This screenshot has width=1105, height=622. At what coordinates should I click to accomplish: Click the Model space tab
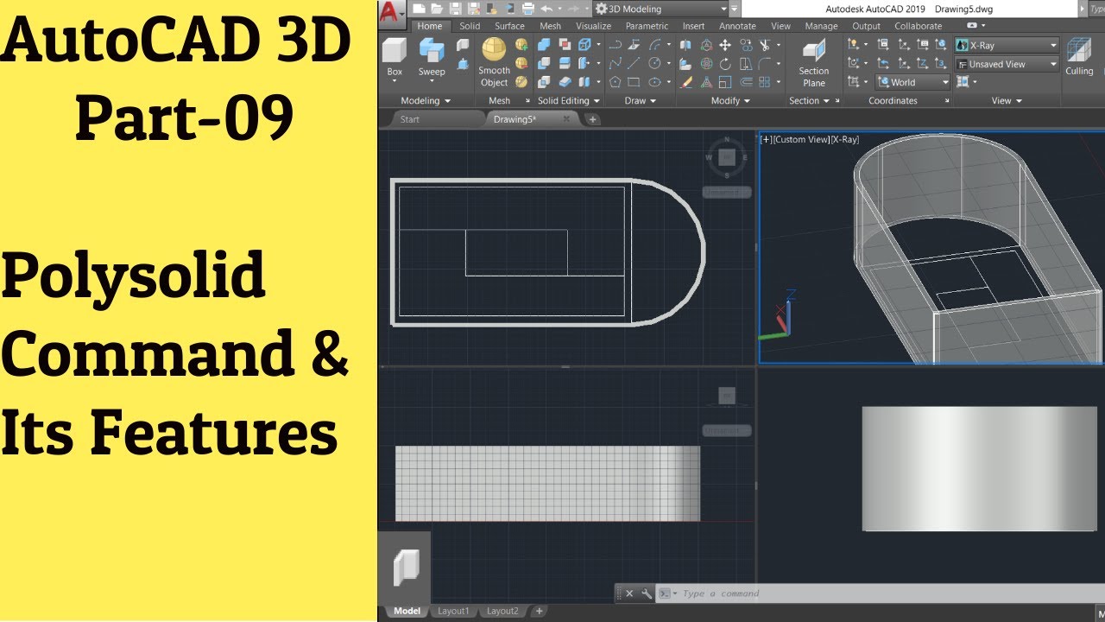coord(407,611)
